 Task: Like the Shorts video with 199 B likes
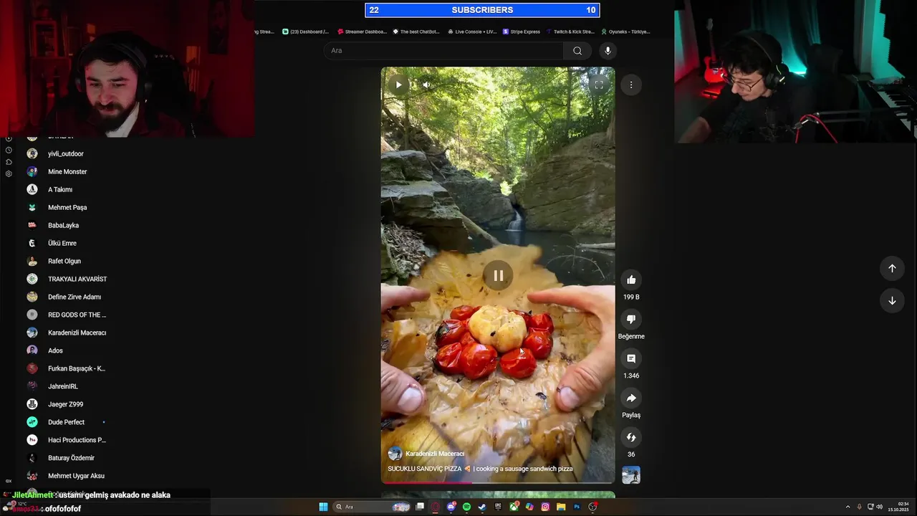point(631,280)
